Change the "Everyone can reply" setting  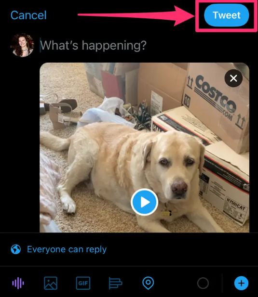67,249
